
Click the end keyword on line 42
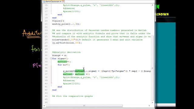[54, 90]
